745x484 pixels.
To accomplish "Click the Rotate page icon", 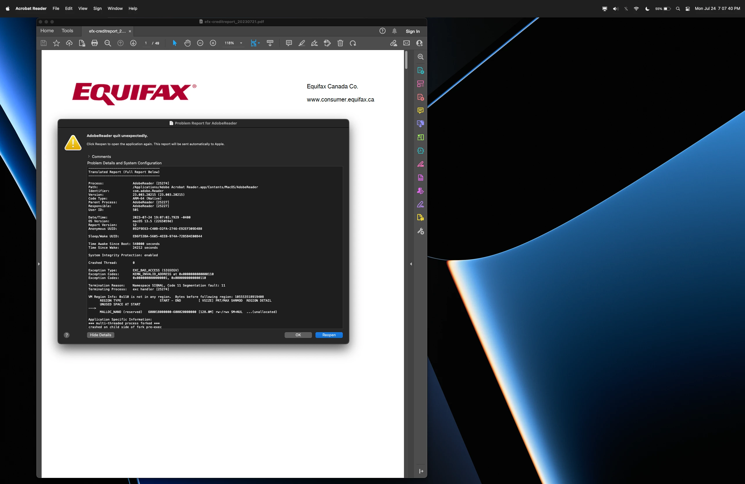I will [353, 43].
